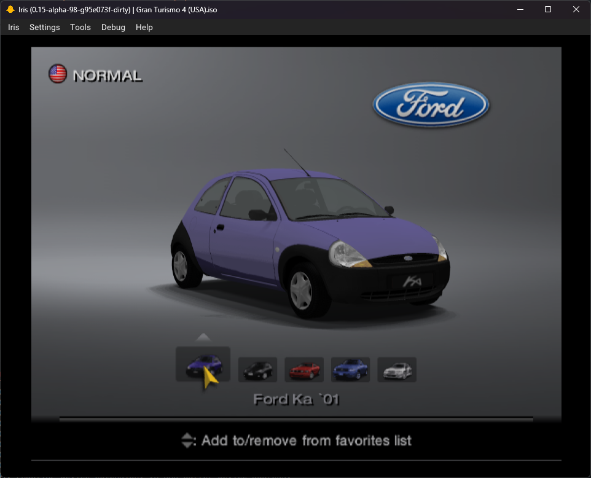Select the silver sedan car icon
The height and width of the screenshot is (478, 591).
click(x=396, y=369)
